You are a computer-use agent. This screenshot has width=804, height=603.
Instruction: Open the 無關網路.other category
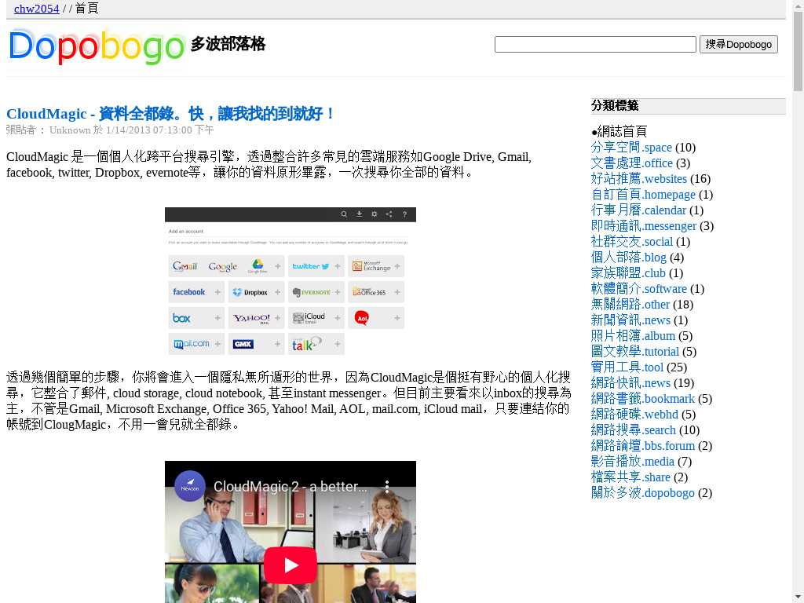(630, 305)
